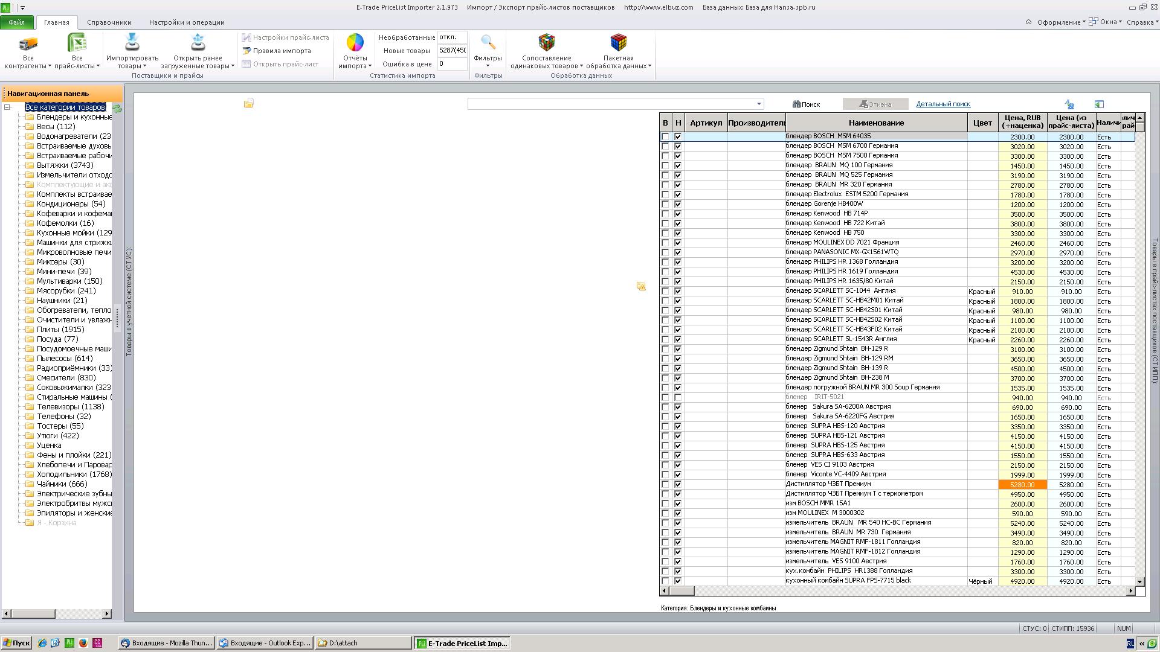Click the Весы (112) folder icon
The image size is (1160, 652).
coord(29,127)
